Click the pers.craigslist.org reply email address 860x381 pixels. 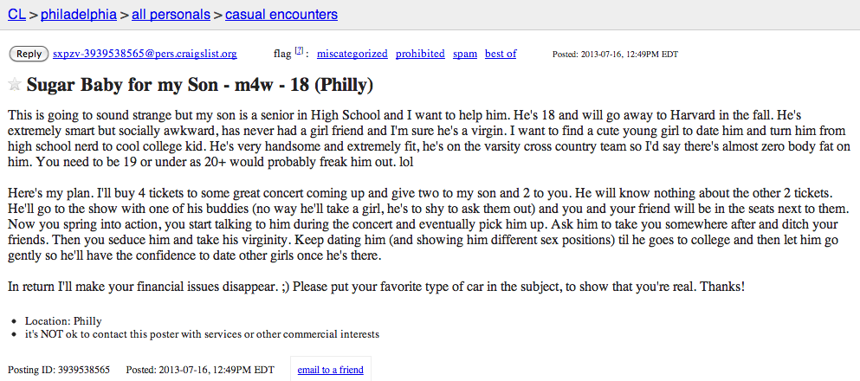point(145,54)
